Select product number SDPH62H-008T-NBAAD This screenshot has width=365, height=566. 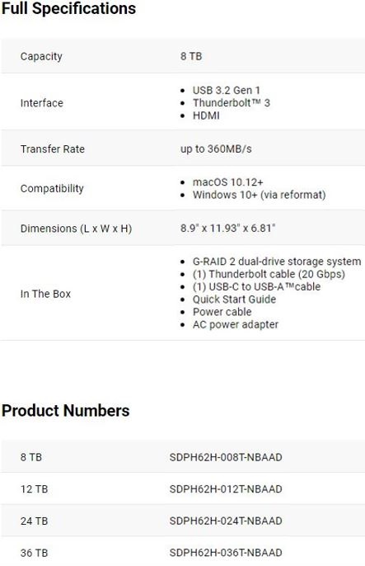coord(226,457)
